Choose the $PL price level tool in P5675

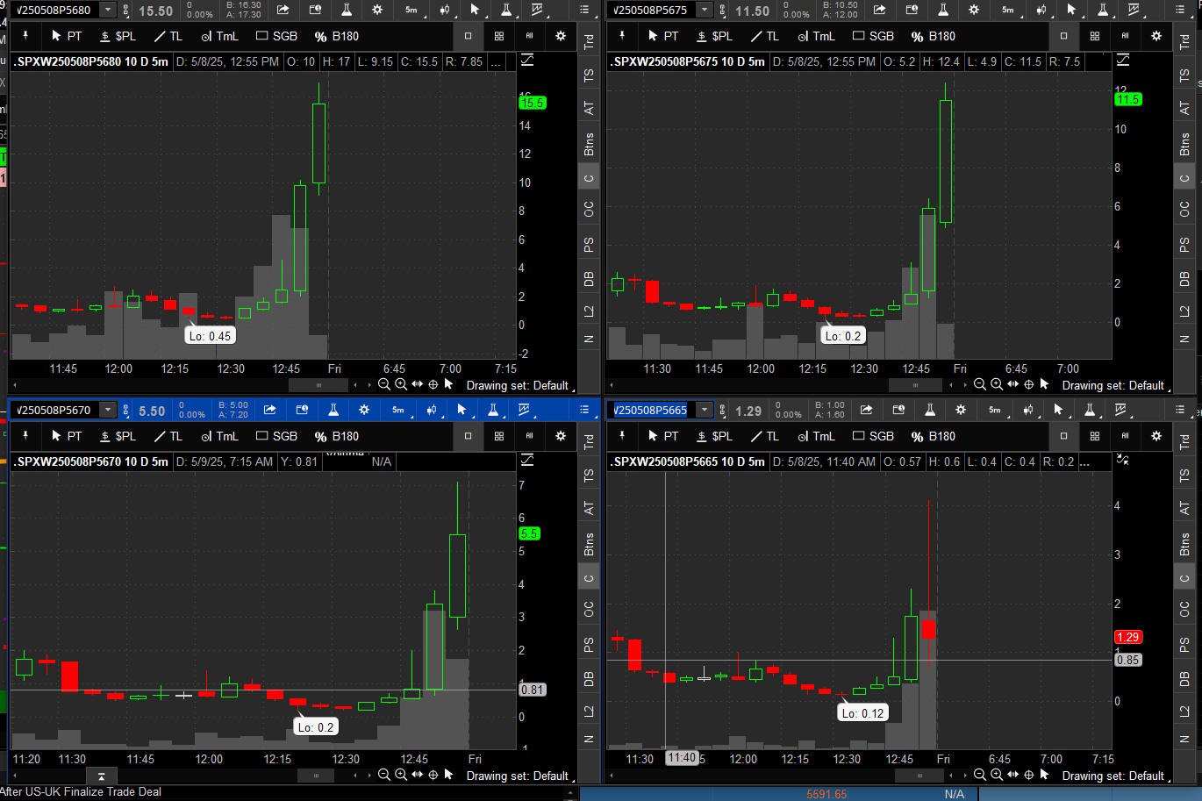point(713,36)
